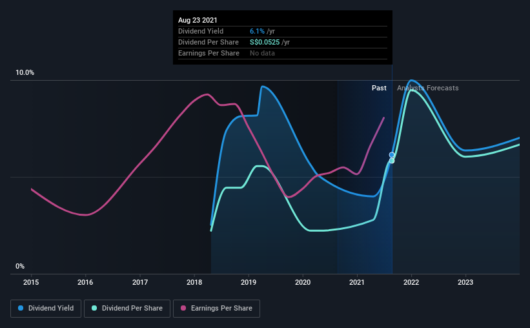Select the teal Dividend Per Share data point marker
Image resolution: width=530 pixels, height=328 pixels.
click(392, 161)
